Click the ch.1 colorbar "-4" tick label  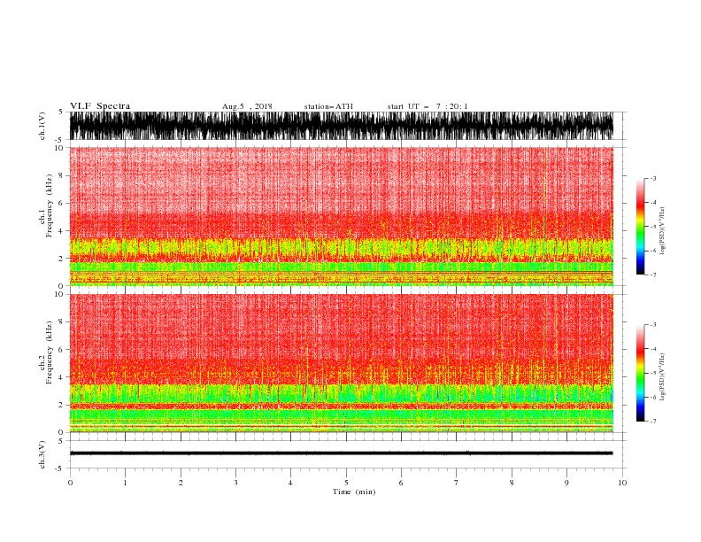653,203
